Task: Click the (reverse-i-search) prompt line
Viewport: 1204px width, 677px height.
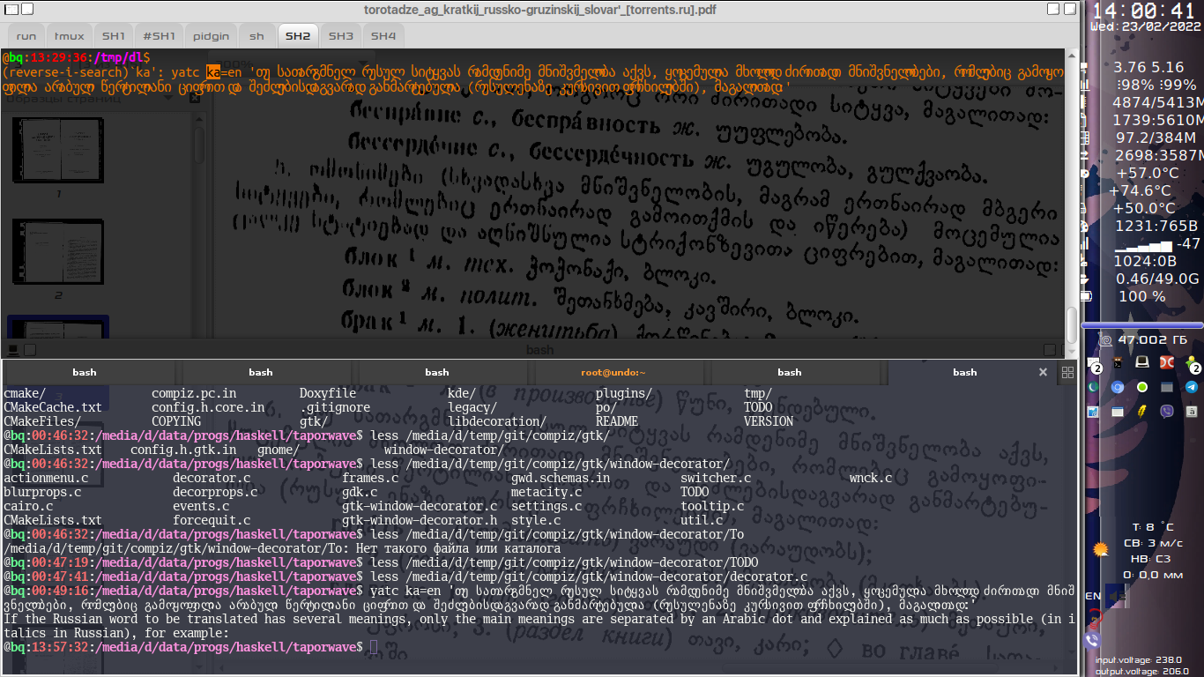Action: tap(533, 79)
